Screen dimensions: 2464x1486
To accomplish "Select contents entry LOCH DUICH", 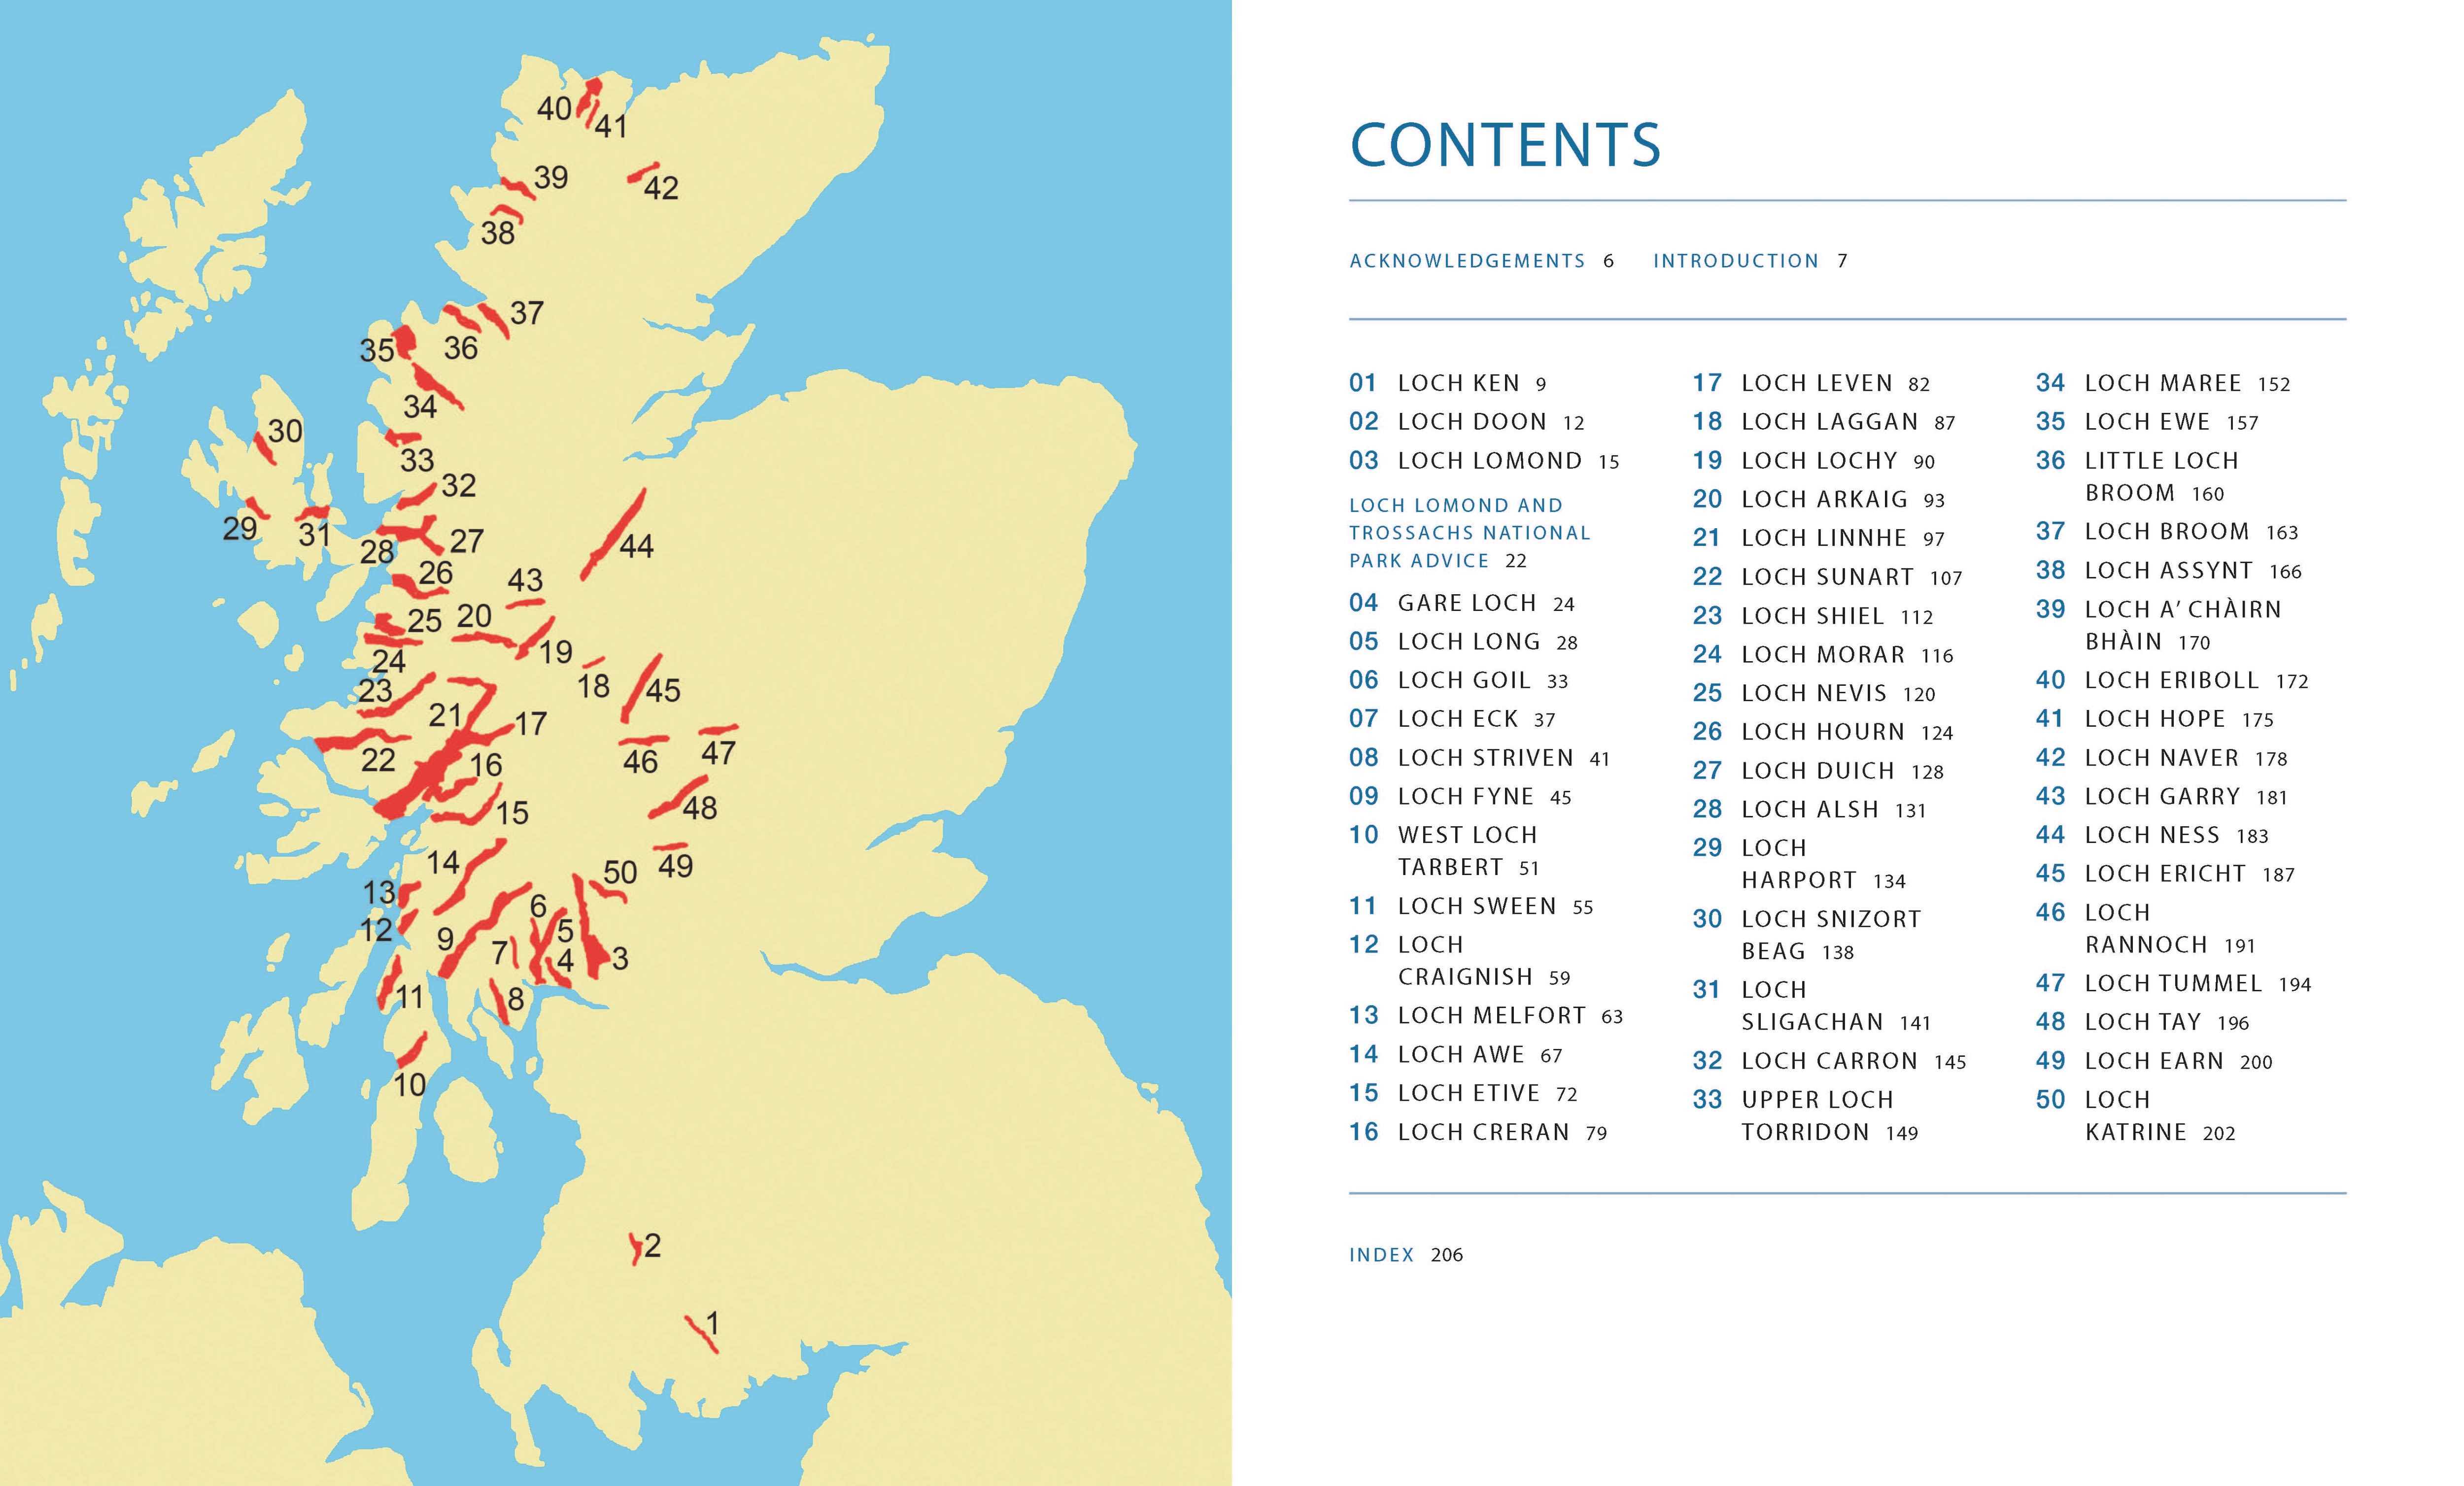I will [1818, 771].
